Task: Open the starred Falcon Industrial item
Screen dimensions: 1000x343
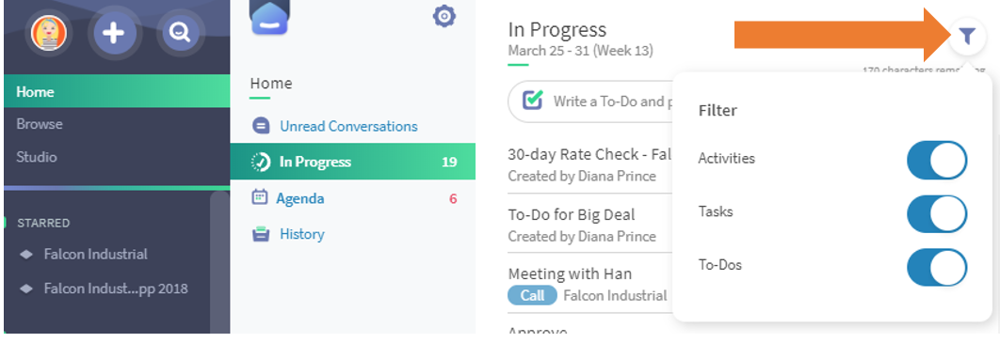Action: tap(96, 254)
